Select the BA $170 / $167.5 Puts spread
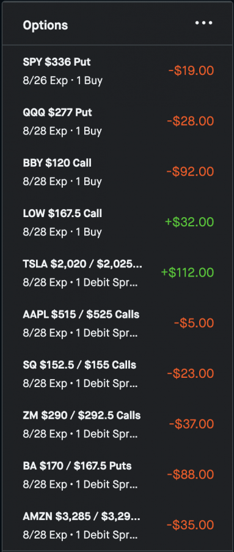The width and height of the screenshot is (234, 552). pos(118,474)
